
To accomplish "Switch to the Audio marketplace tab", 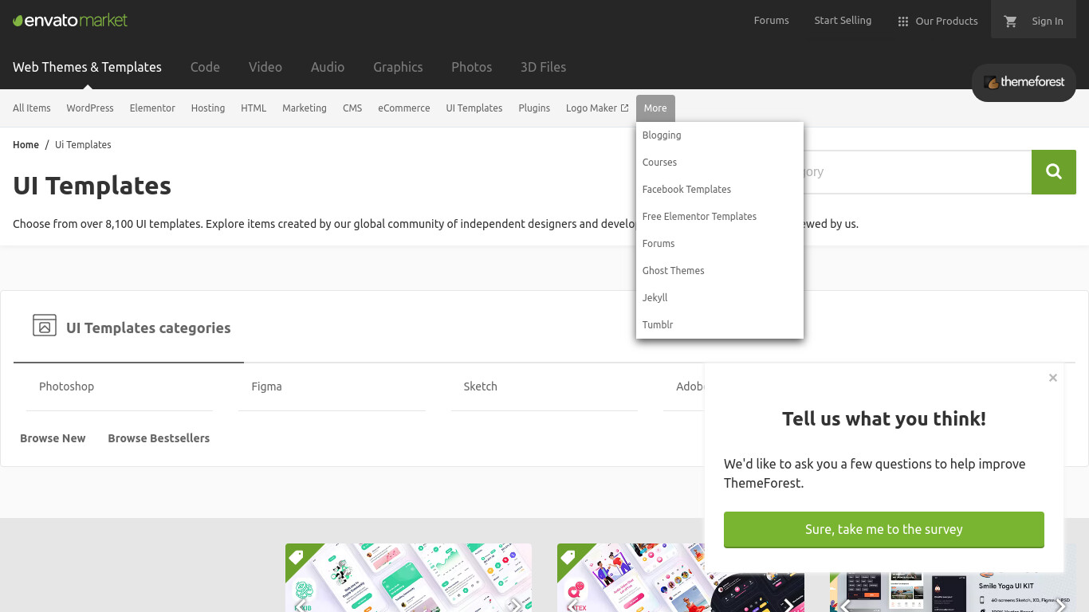I will (x=328, y=67).
